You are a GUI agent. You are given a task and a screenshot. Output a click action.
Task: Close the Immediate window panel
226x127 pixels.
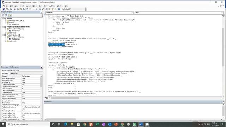224,102
